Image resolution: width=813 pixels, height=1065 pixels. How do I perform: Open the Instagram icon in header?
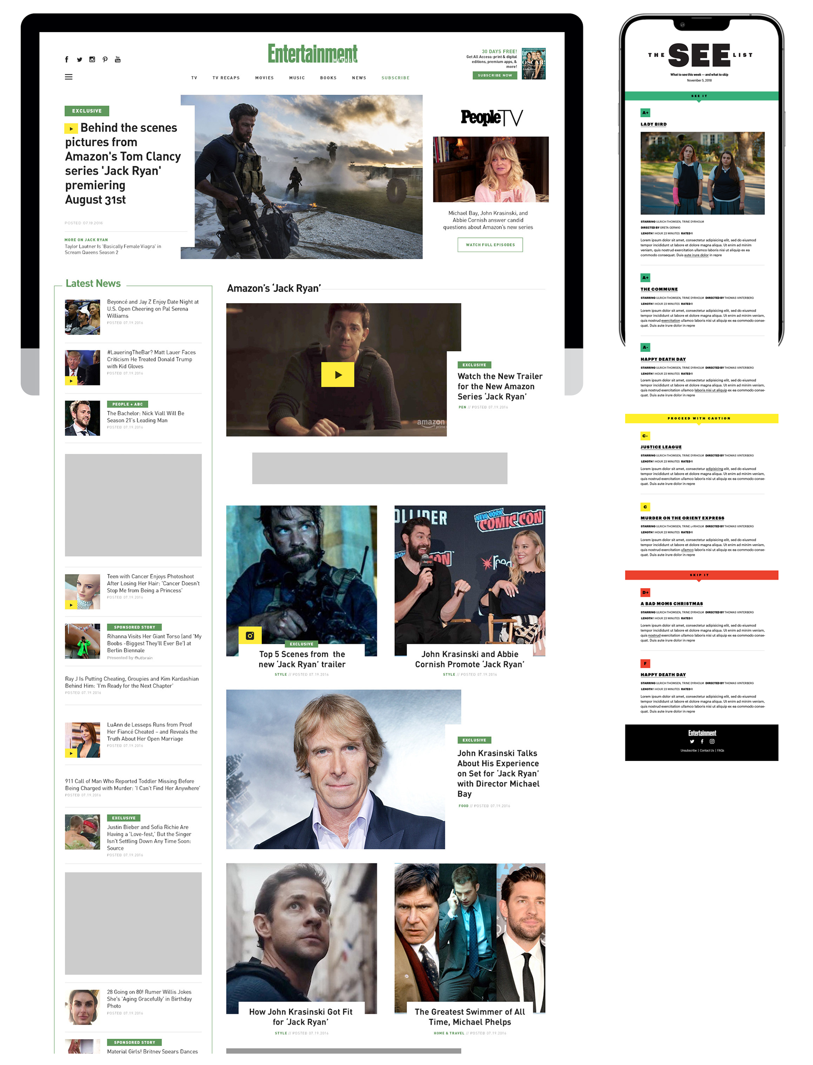point(92,60)
